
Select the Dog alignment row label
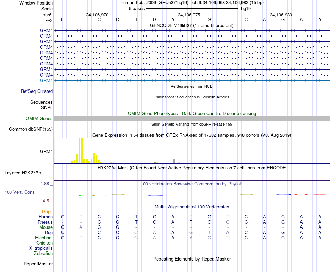point(49,233)
